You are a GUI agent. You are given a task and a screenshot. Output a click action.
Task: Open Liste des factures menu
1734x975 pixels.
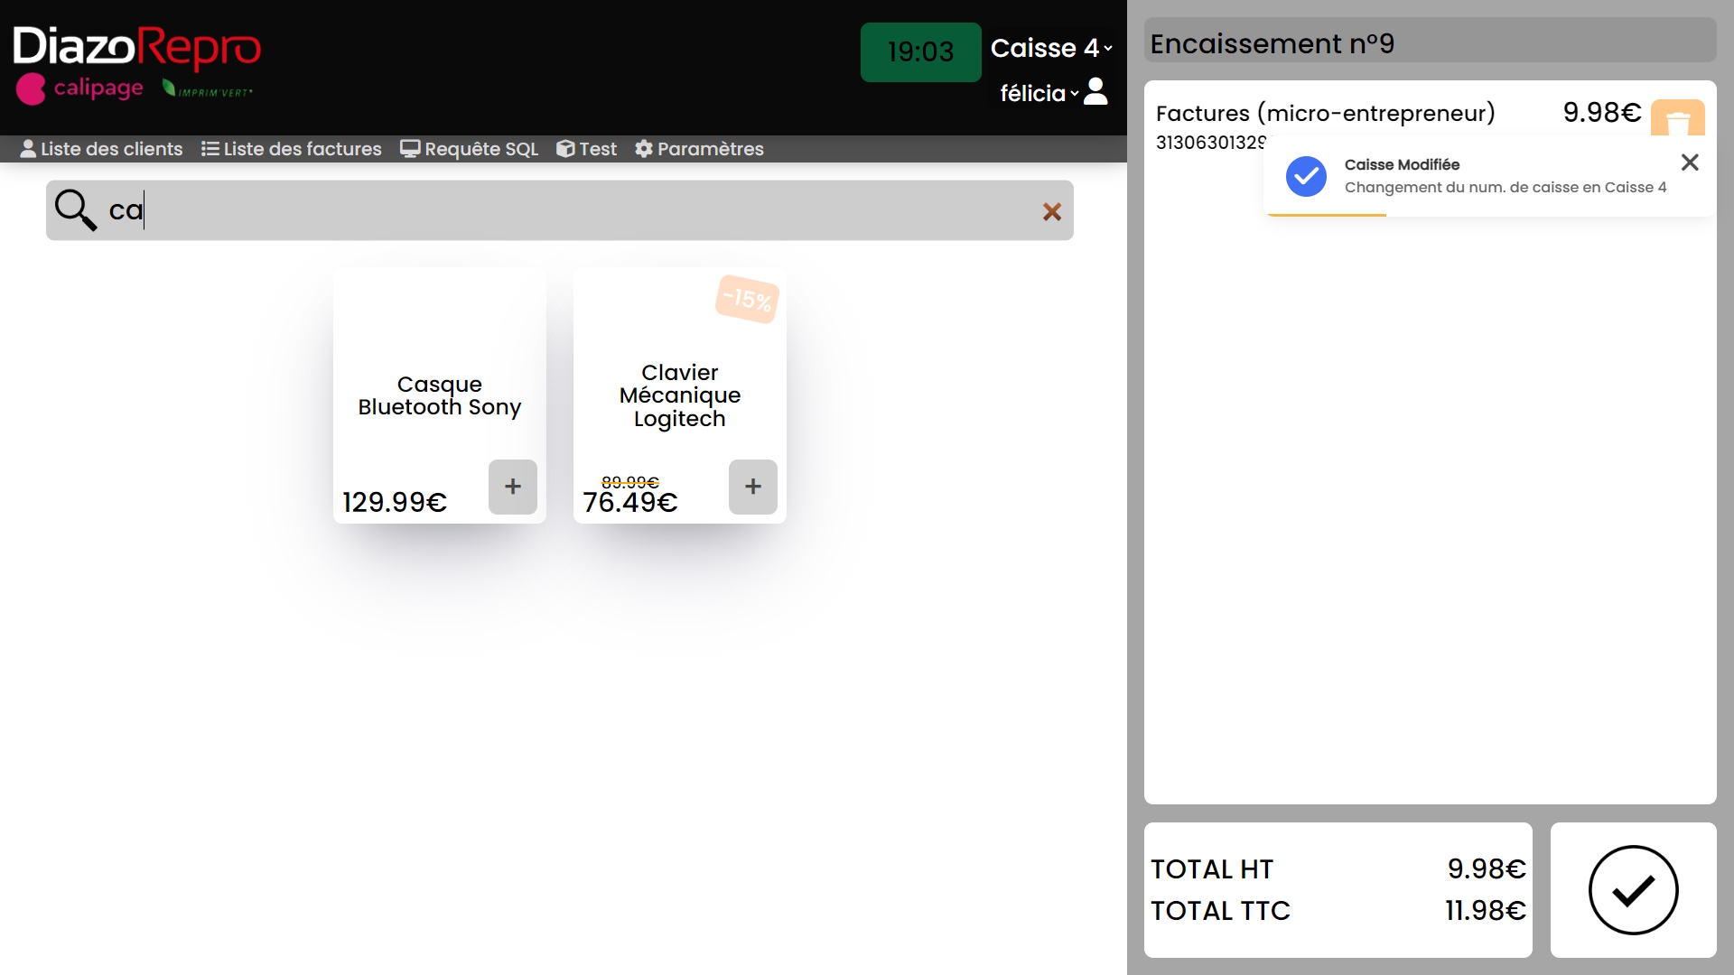(291, 149)
